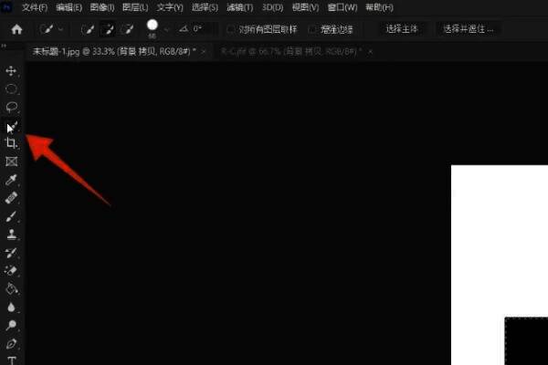
Task: Open the 选择(S) menu
Action: pyautogui.click(x=205, y=7)
